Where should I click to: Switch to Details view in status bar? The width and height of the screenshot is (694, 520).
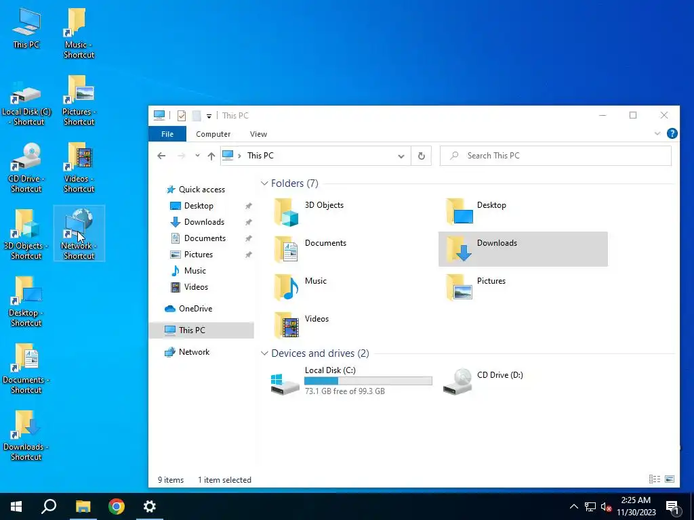click(x=654, y=479)
